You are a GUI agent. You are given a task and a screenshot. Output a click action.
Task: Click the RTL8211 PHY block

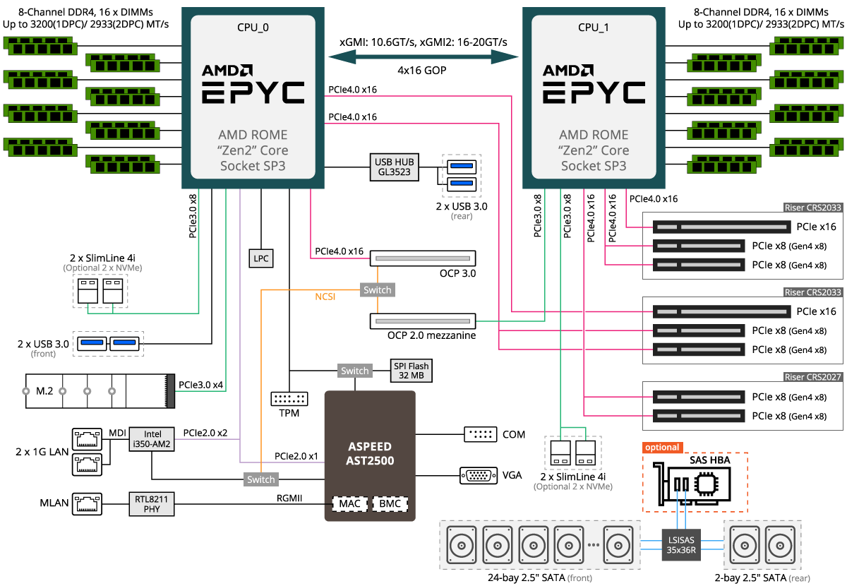[151, 503]
